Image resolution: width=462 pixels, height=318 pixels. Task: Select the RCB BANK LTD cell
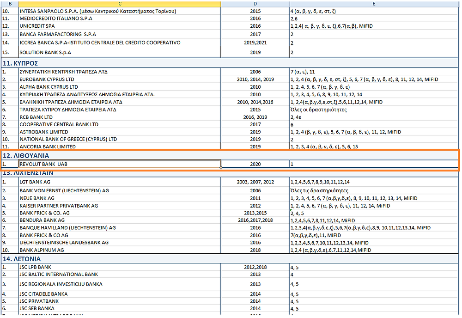coord(120,117)
